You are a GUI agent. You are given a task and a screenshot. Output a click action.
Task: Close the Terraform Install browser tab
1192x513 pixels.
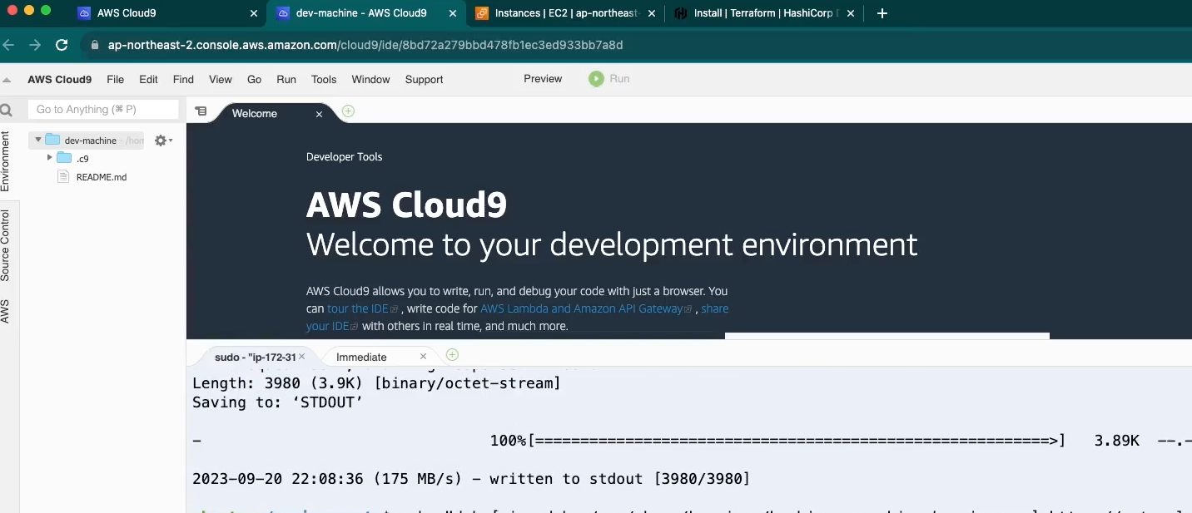tap(850, 13)
